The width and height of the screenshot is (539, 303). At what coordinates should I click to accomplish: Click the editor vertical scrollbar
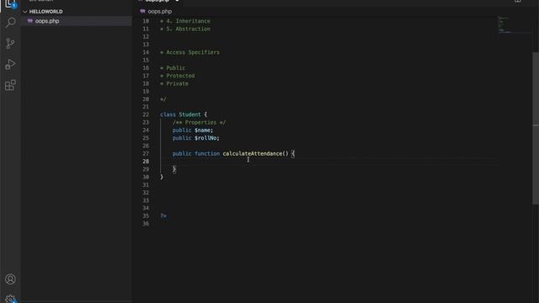click(x=536, y=128)
